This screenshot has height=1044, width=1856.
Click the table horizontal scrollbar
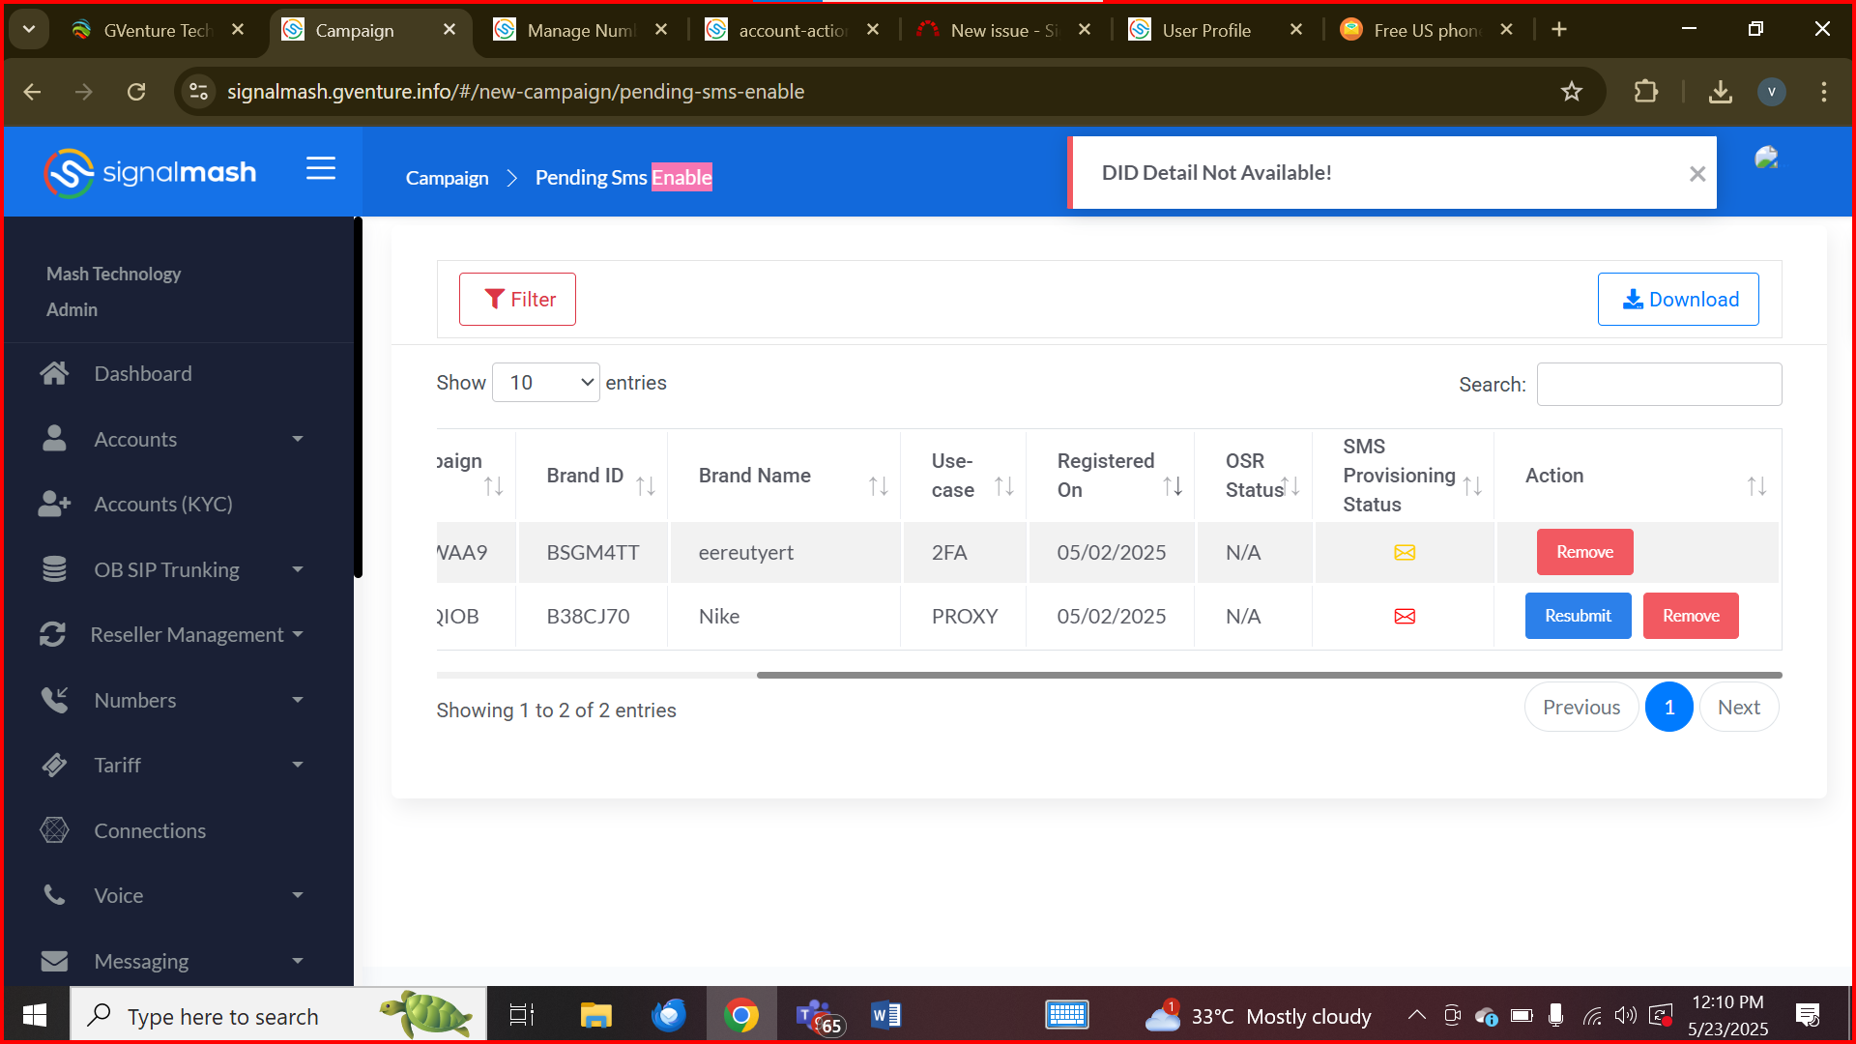pos(1268,675)
